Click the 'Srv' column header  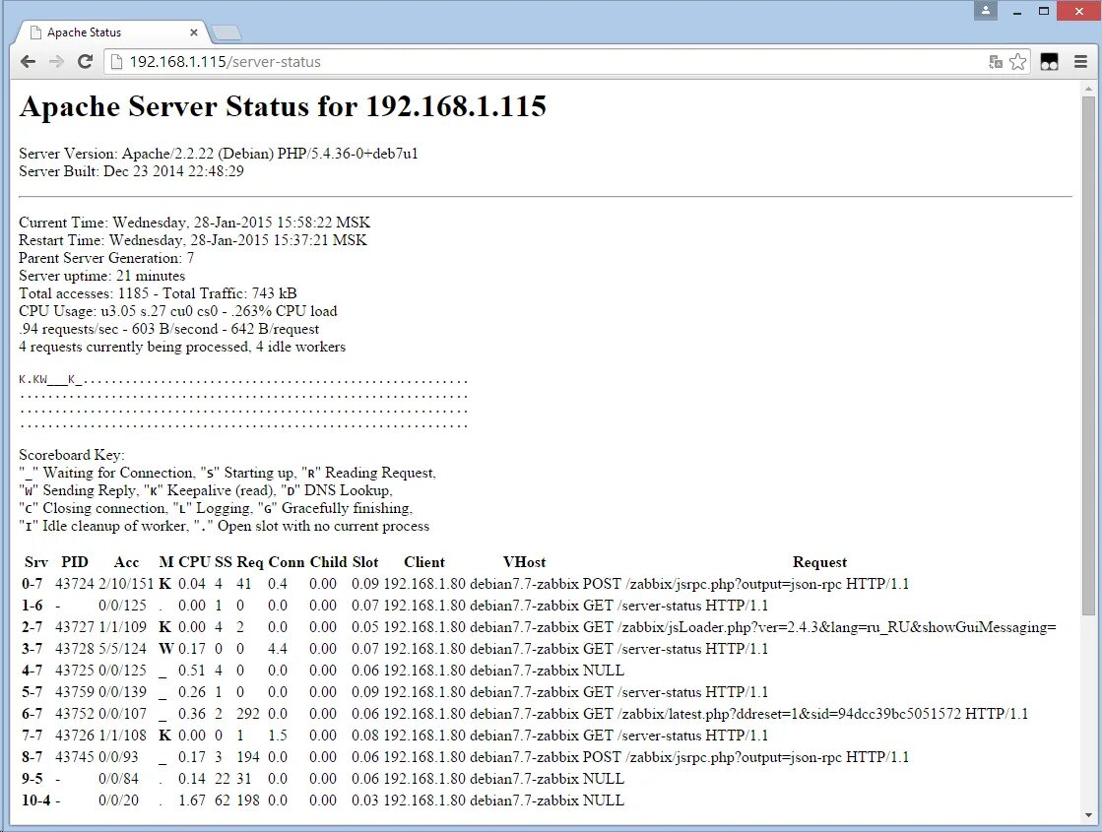point(35,562)
